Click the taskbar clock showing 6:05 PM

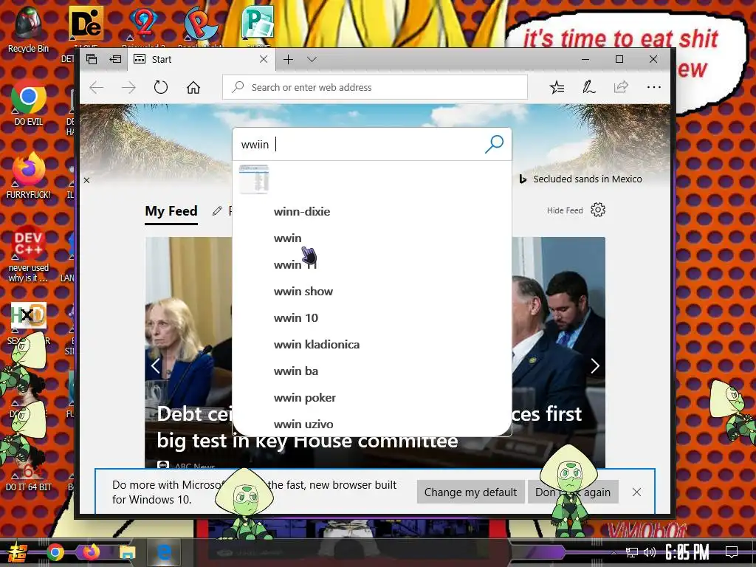[687, 552]
